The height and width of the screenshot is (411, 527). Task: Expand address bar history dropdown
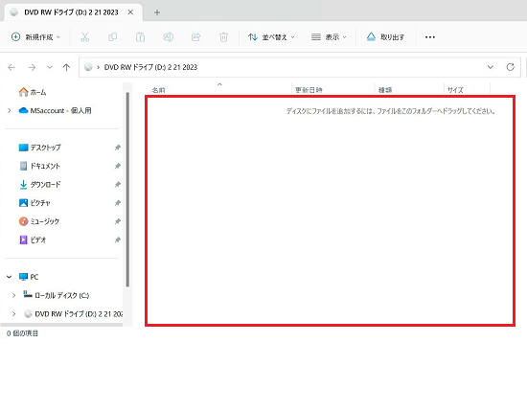click(491, 67)
